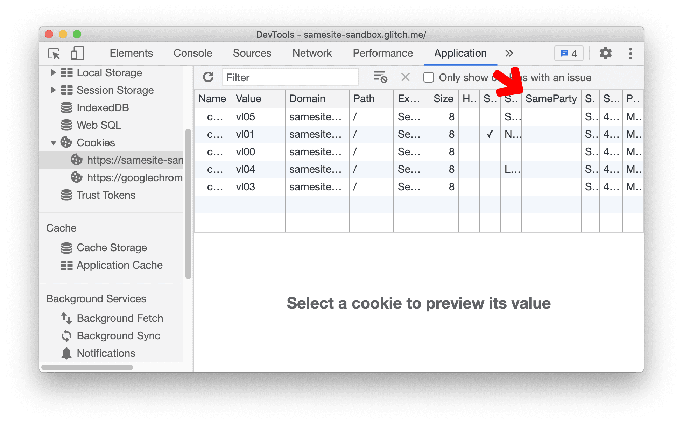Click the DevTools settings gear icon
The height and width of the screenshot is (424, 683).
[x=605, y=53]
